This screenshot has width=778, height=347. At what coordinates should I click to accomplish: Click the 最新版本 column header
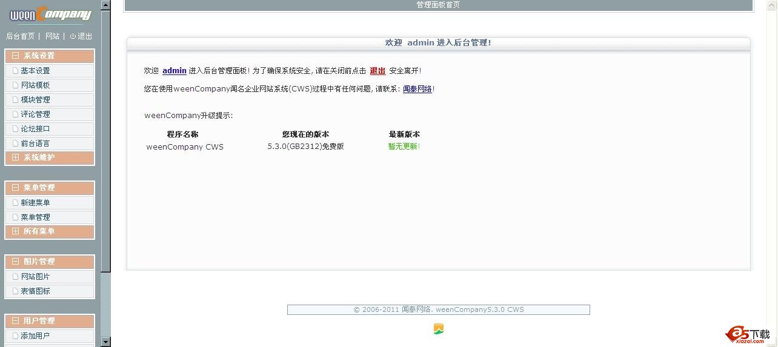(x=404, y=134)
